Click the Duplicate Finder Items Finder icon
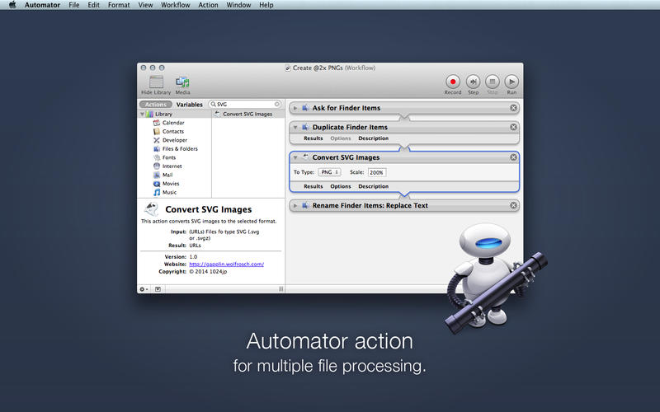The image size is (660, 412). [x=305, y=127]
